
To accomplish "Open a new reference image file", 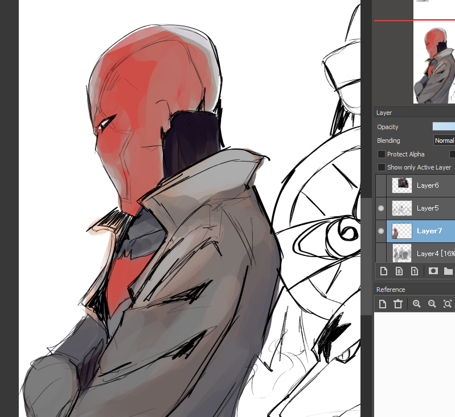I will pyautogui.click(x=383, y=304).
